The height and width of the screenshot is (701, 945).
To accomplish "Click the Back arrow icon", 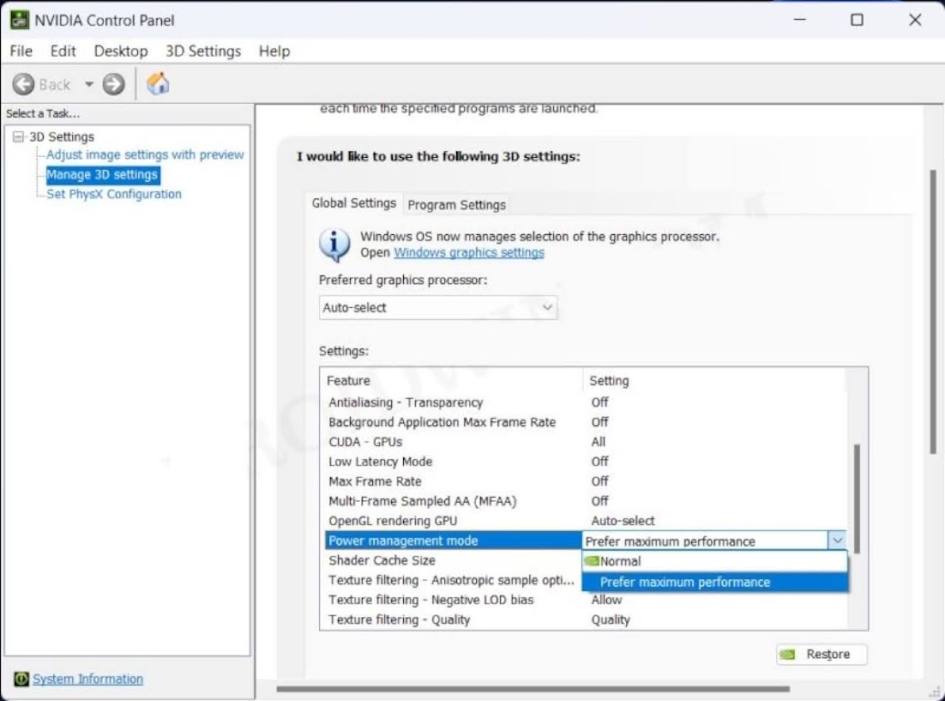I will click(24, 84).
